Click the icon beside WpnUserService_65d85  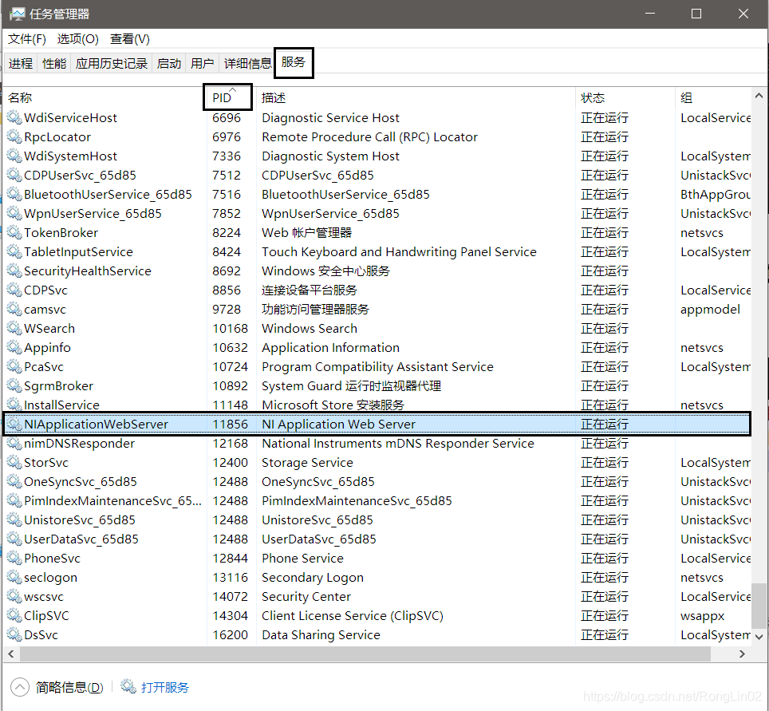(14, 213)
